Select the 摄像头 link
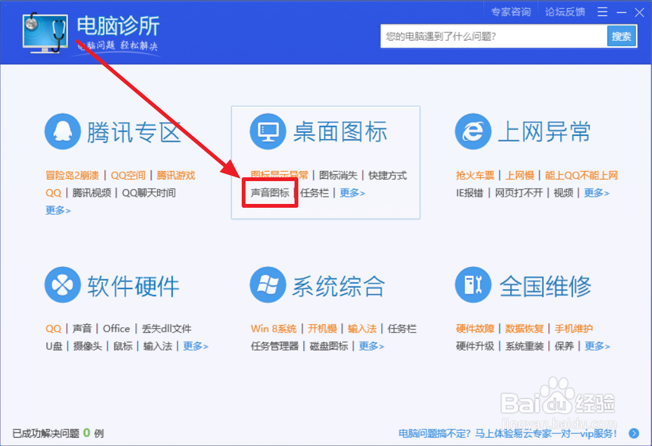Image resolution: width=652 pixels, height=446 pixels. (x=87, y=346)
